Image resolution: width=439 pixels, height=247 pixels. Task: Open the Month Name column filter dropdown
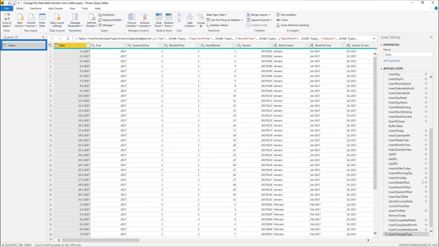click(307, 45)
